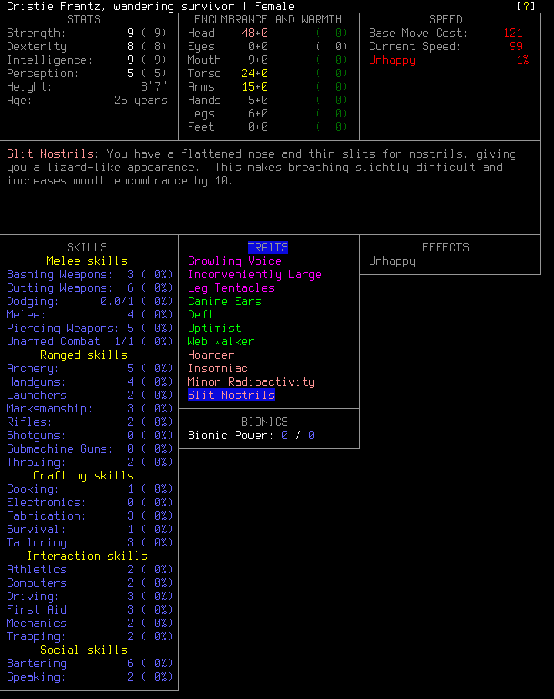Image resolution: width=554 pixels, height=699 pixels.
Task: Click the Current Speed value
Action: (516, 46)
